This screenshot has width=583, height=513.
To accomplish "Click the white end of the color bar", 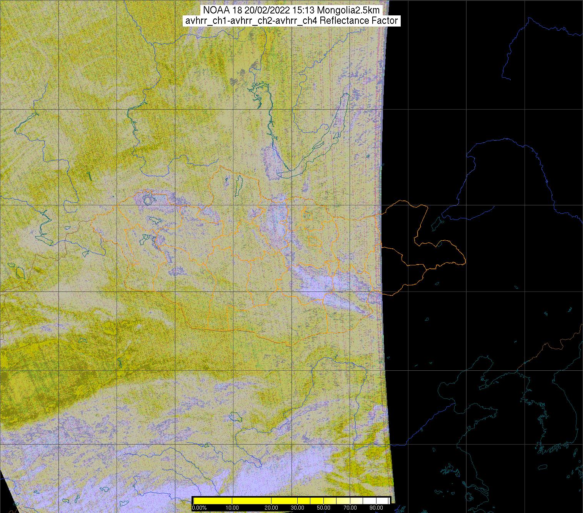I will (385, 500).
